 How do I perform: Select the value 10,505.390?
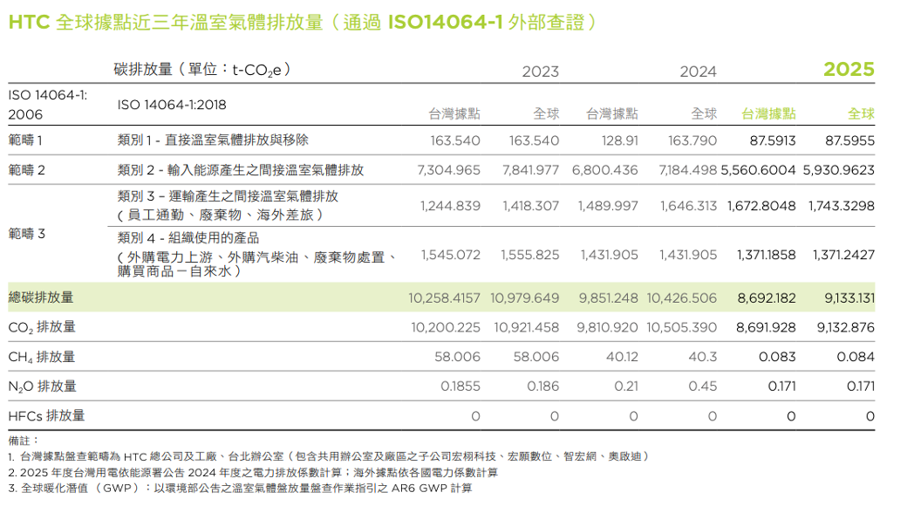tap(681, 328)
